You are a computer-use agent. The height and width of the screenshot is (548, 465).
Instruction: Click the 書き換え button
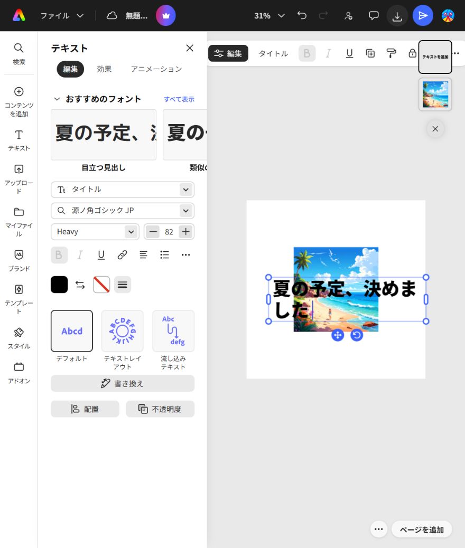[123, 383]
